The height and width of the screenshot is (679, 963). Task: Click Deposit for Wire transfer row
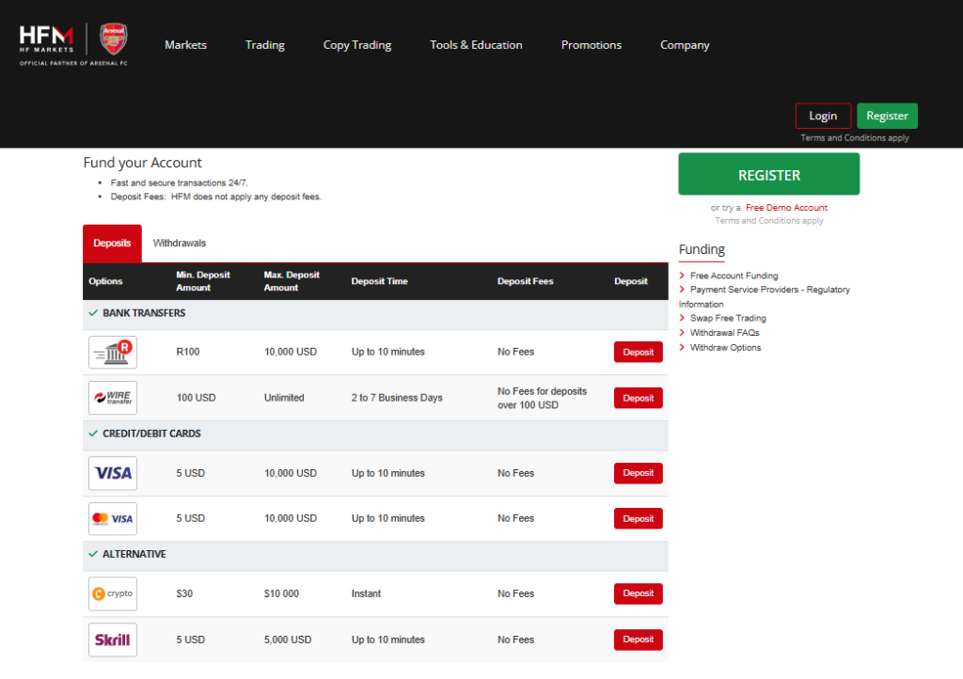[x=639, y=398]
